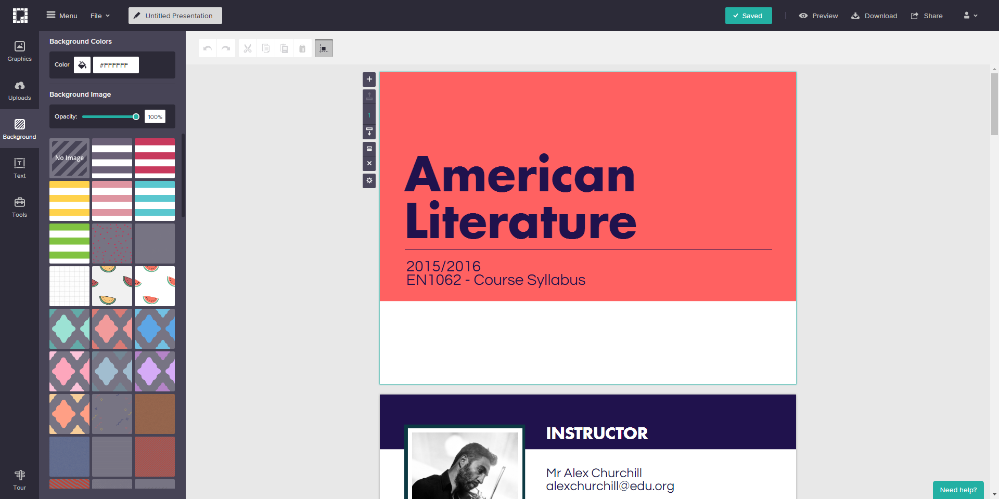Open the background color paint bucket picker
Viewport: 999px width, 499px height.
click(x=82, y=65)
